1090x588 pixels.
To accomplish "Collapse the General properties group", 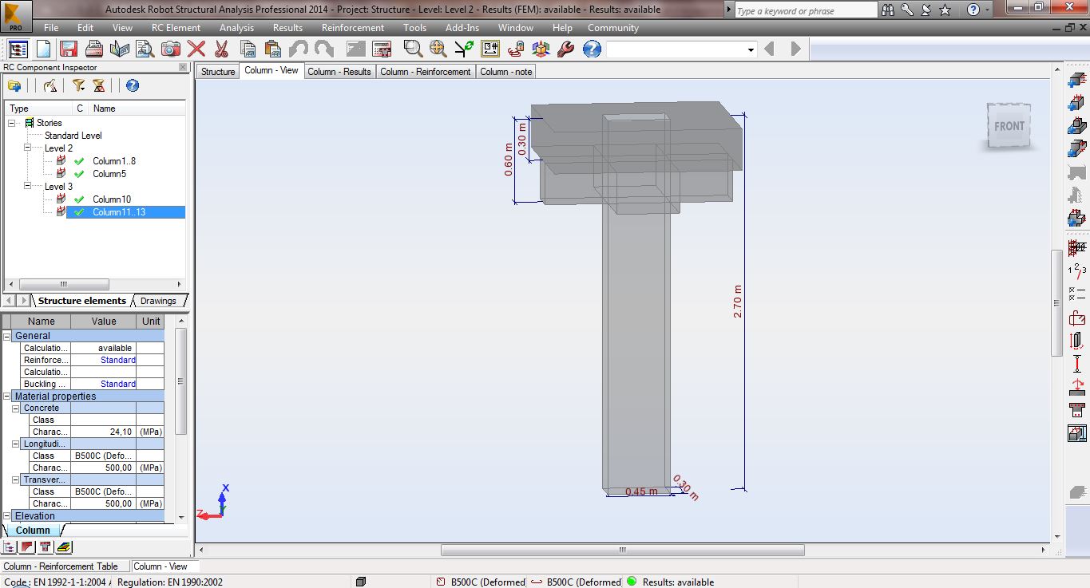I will pyautogui.click(x=7, y=336).
